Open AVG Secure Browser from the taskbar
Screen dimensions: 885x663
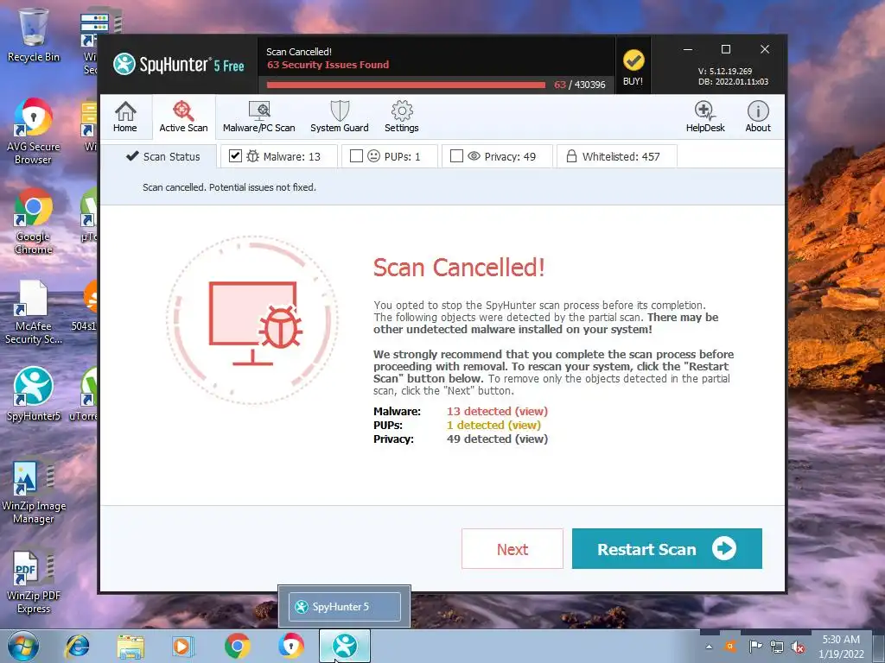(290, 646)
